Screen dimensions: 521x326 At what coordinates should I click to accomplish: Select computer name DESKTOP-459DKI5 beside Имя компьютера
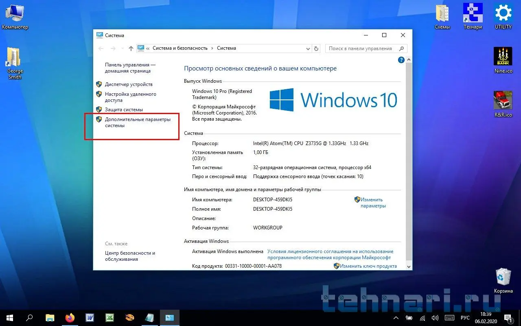pos(273,200)
